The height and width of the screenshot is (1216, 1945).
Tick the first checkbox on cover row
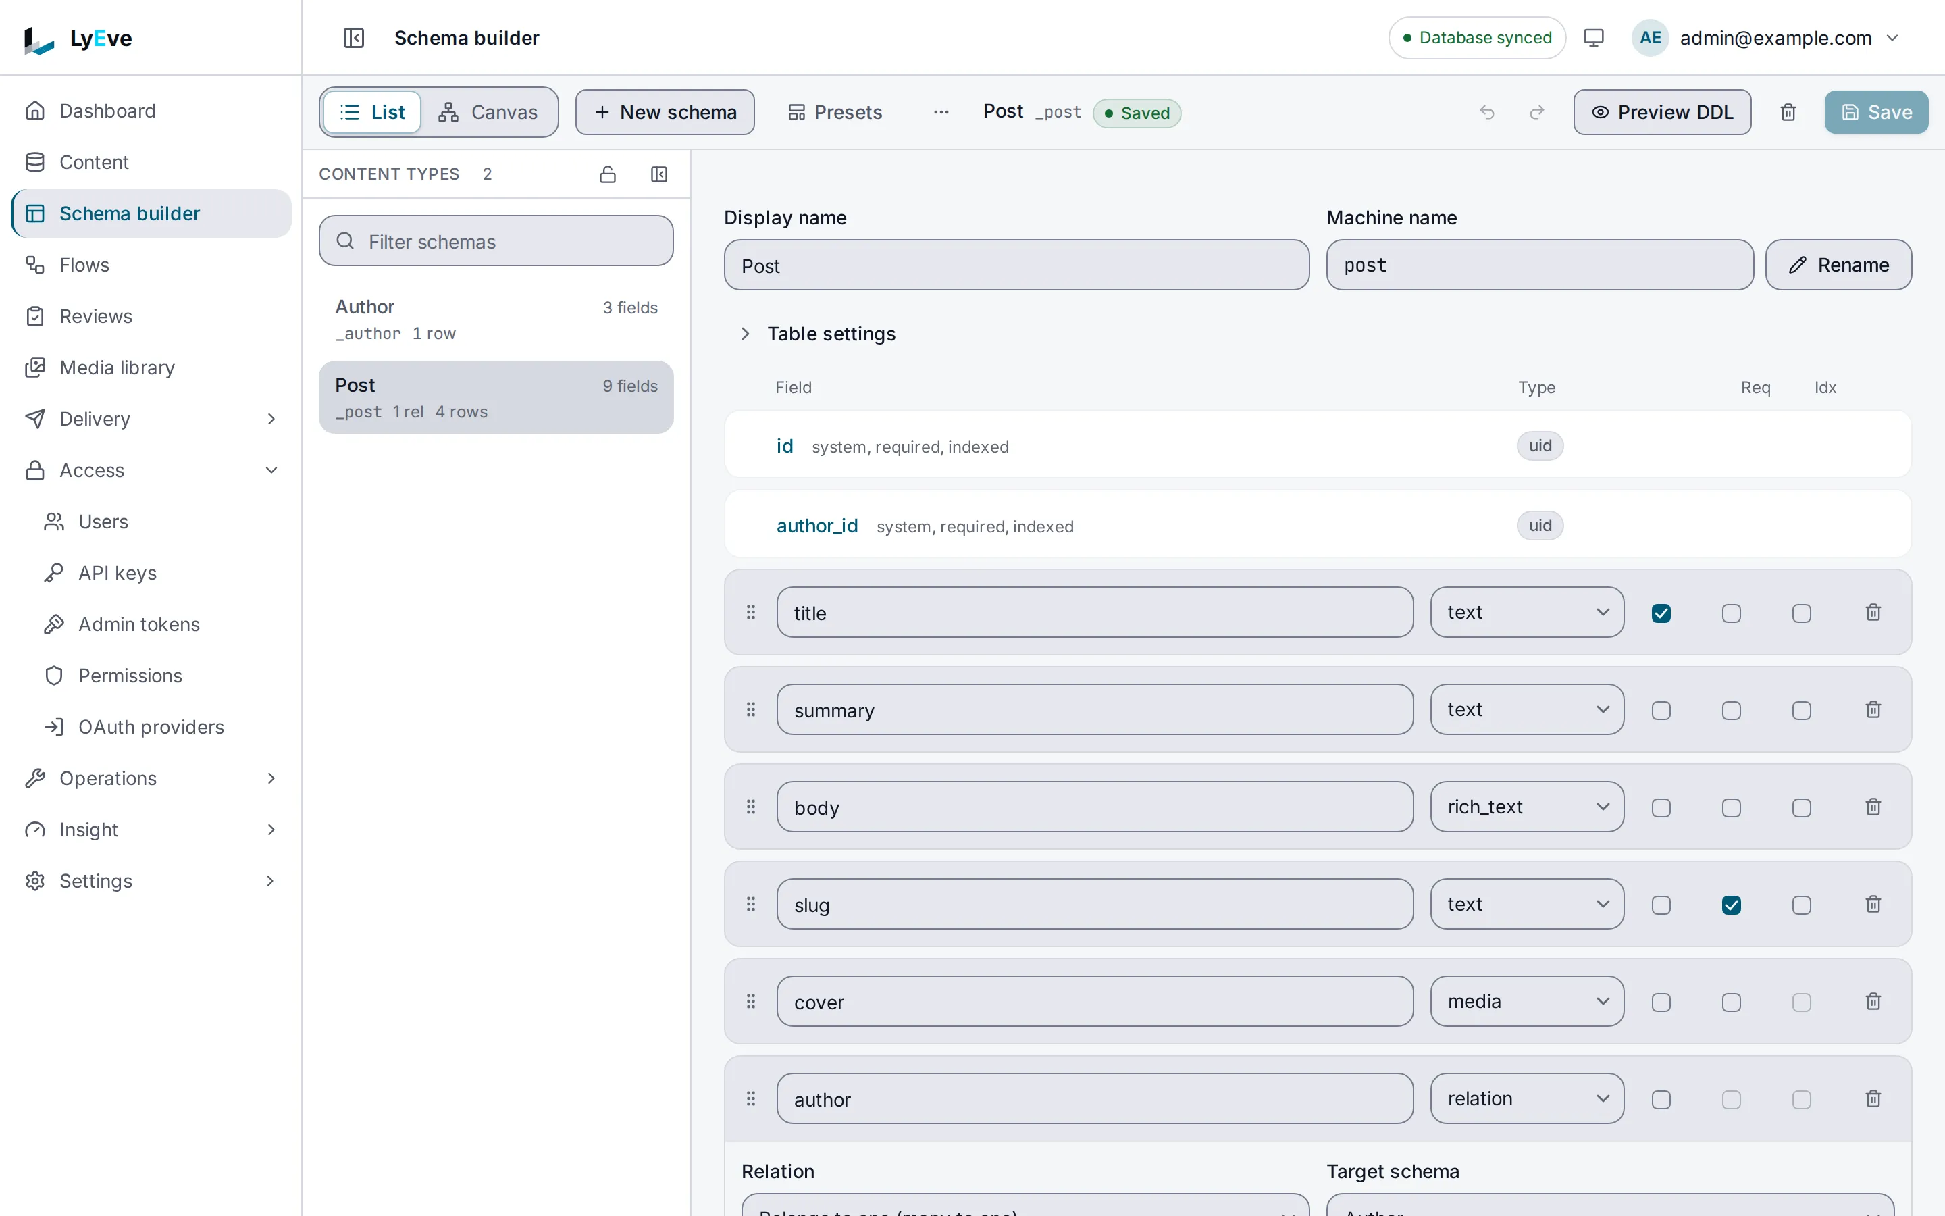1661,1003
